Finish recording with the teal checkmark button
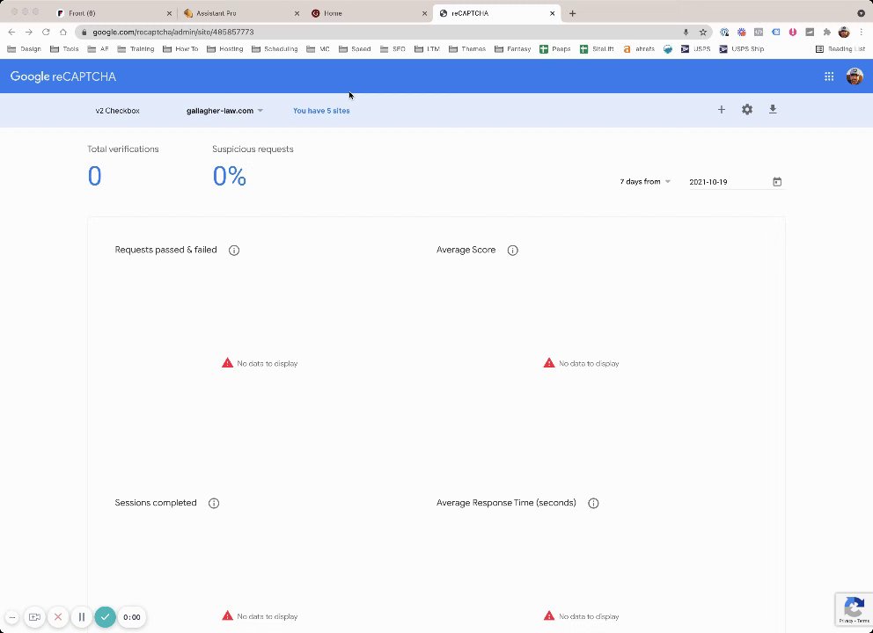This screenshot has height=633, width=873. point(106,617)
